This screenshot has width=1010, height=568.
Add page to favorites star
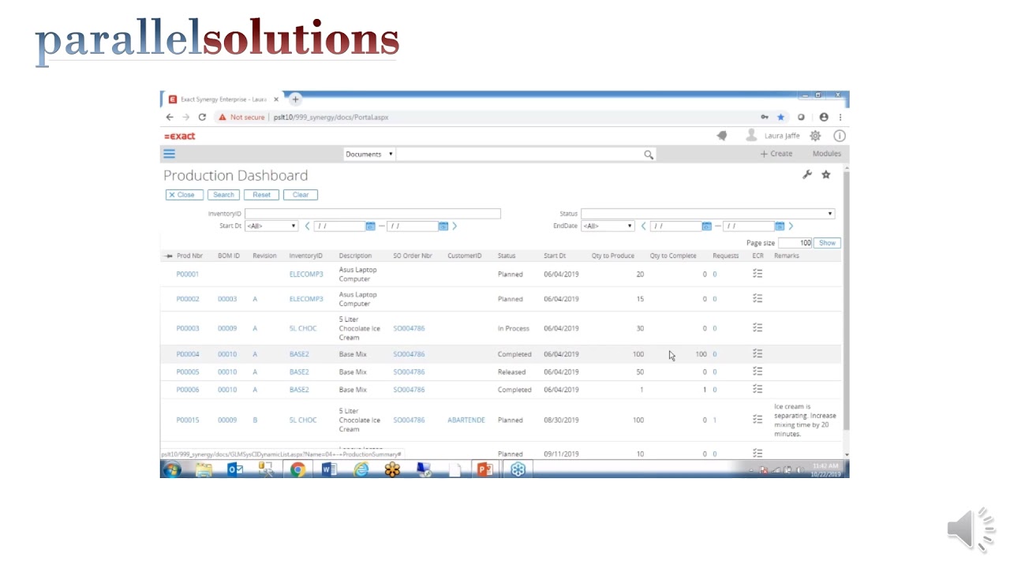tap(826, 174)
